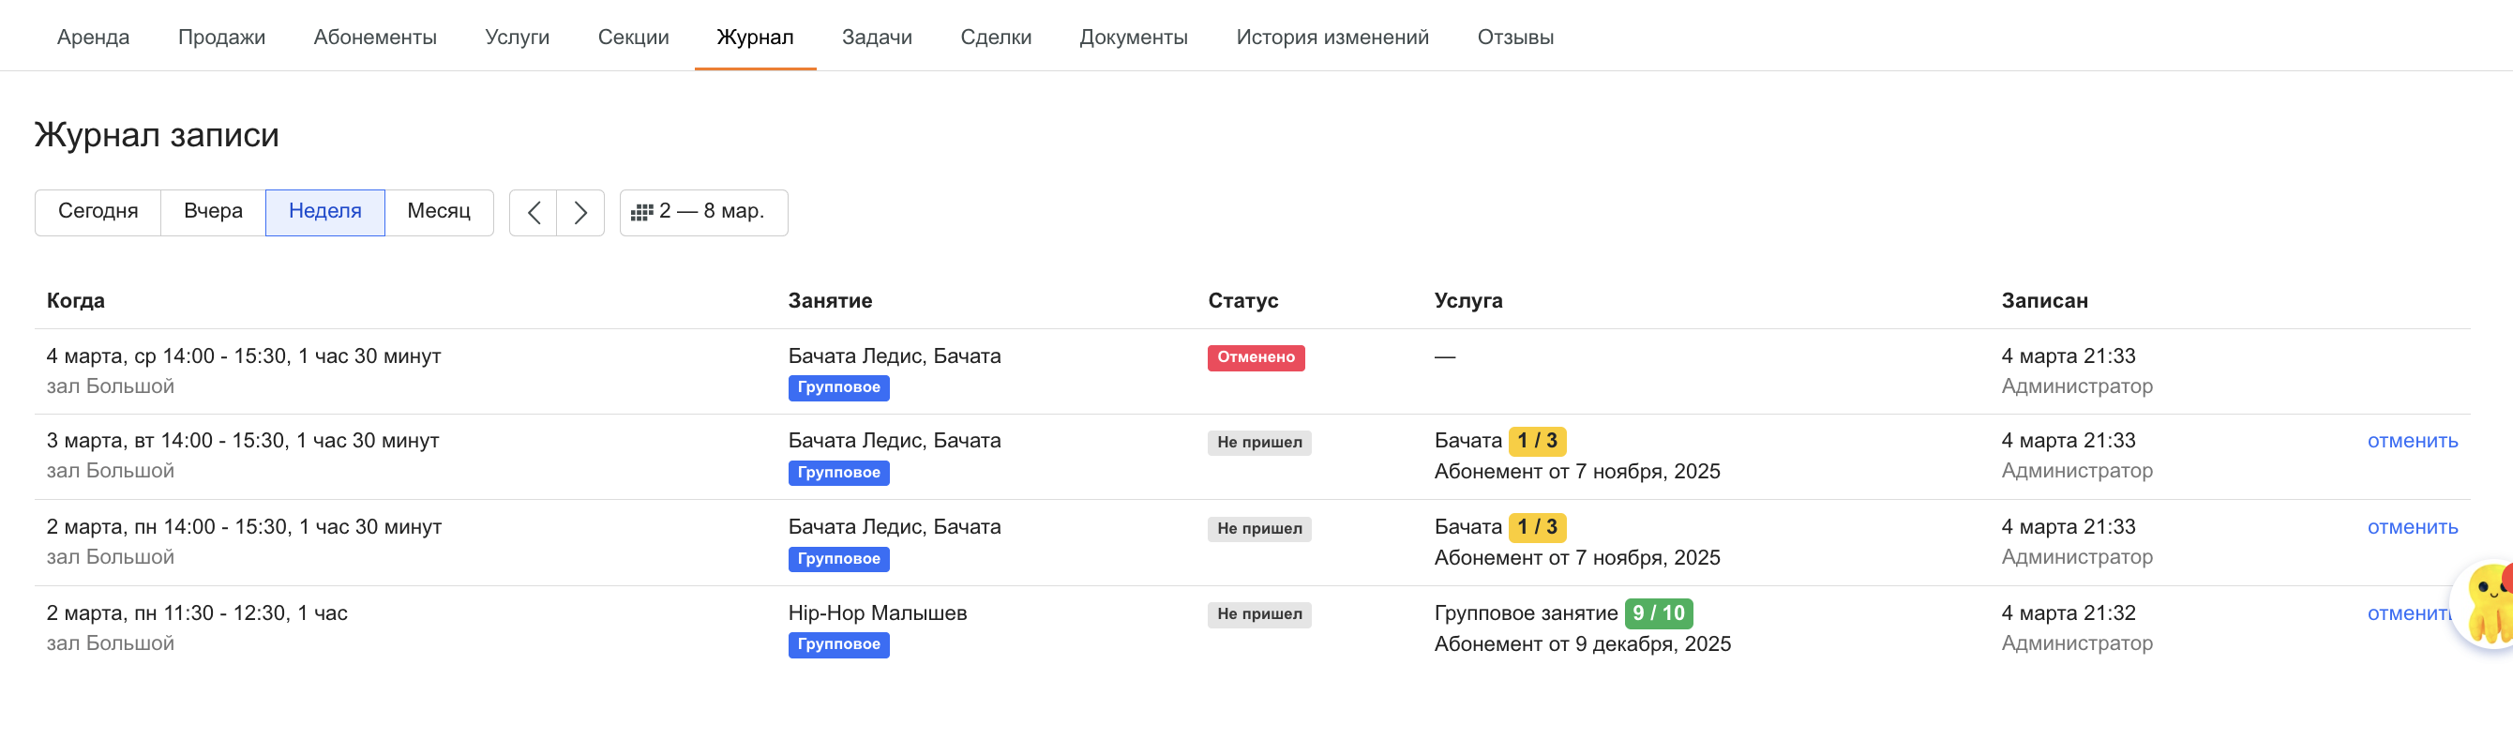Click the yellow octopus chat assistant icon
Image resolution: width=2513 pixels, height=756 pixels.
click(x=2487, y=605)
